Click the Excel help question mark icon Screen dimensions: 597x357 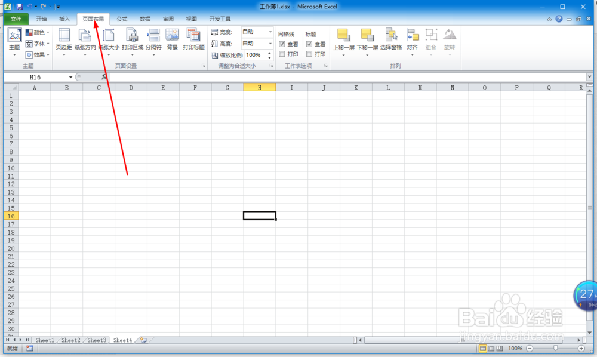point(559,19)
